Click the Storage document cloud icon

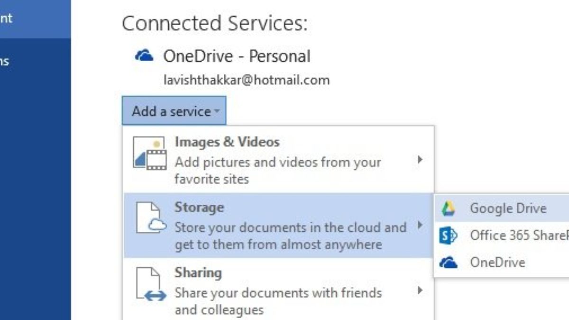tap(150, 218)
